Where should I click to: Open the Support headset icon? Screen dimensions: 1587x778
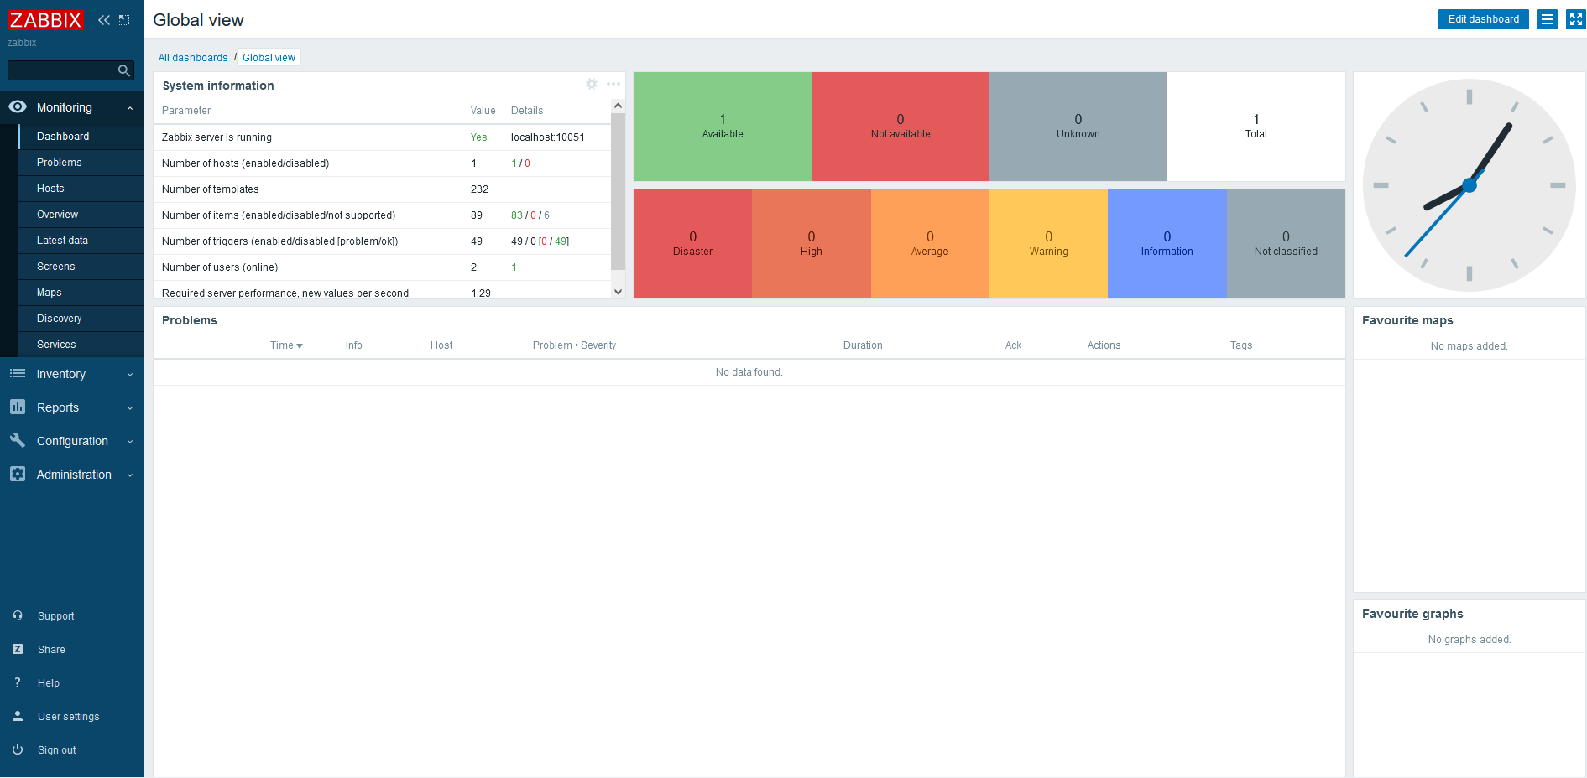pyautogui.click(x=17, y=615)
